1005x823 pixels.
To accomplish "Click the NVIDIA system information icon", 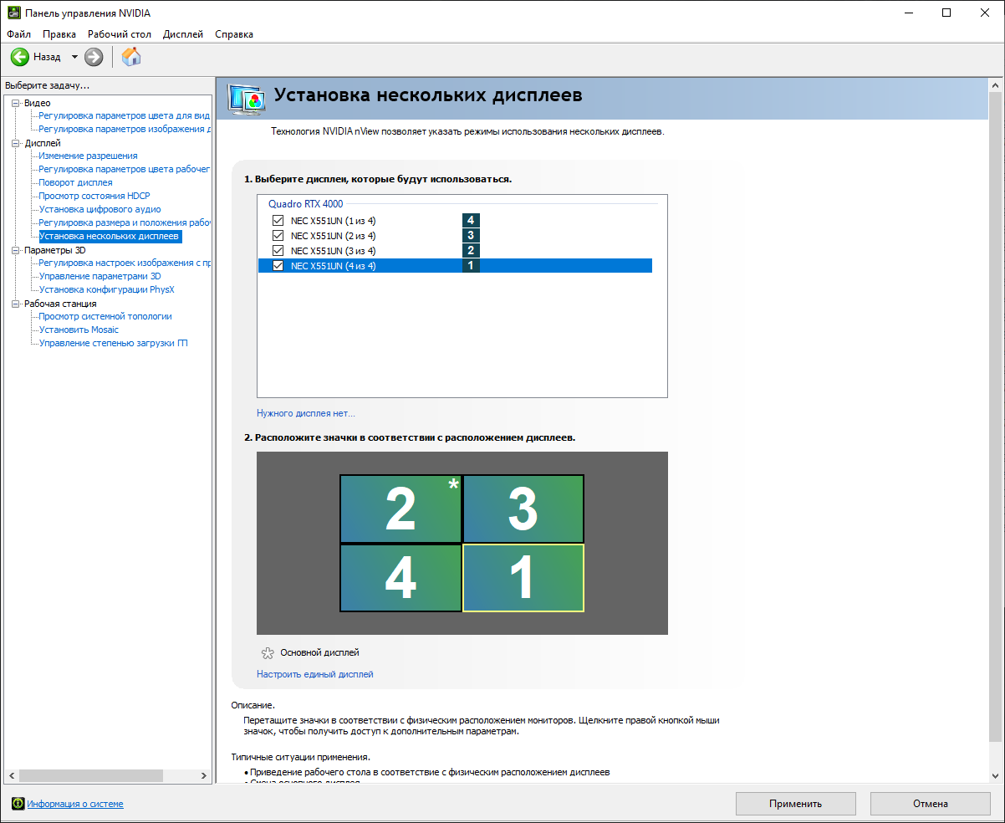I will tap(18, 804).
